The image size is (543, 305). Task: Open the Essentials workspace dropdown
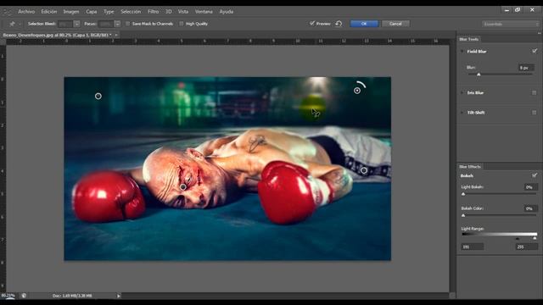click(511, 24)
